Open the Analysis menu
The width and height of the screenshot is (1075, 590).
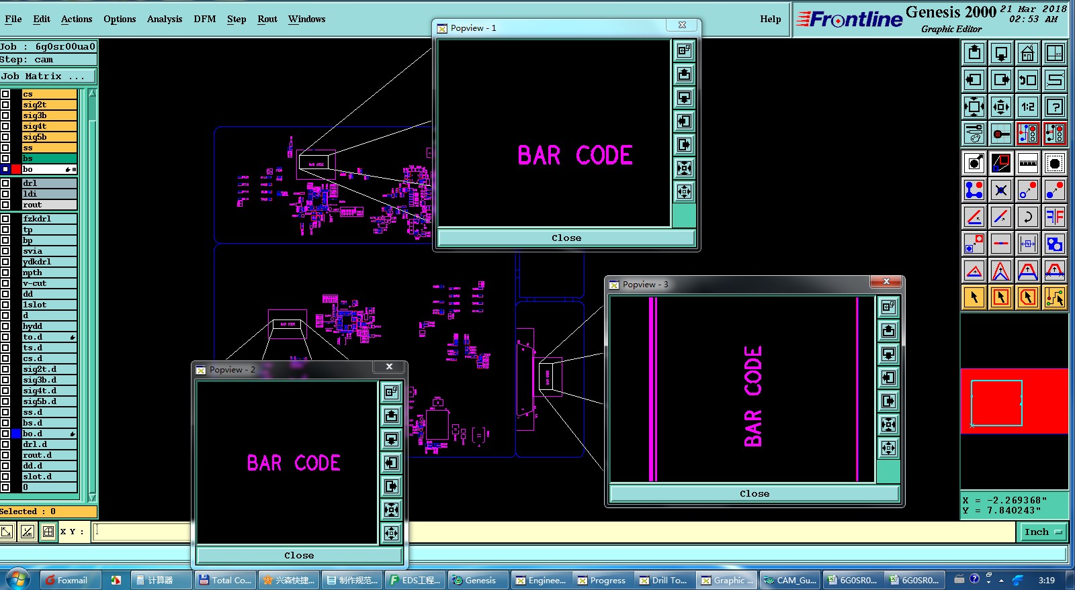coord(165,19)
